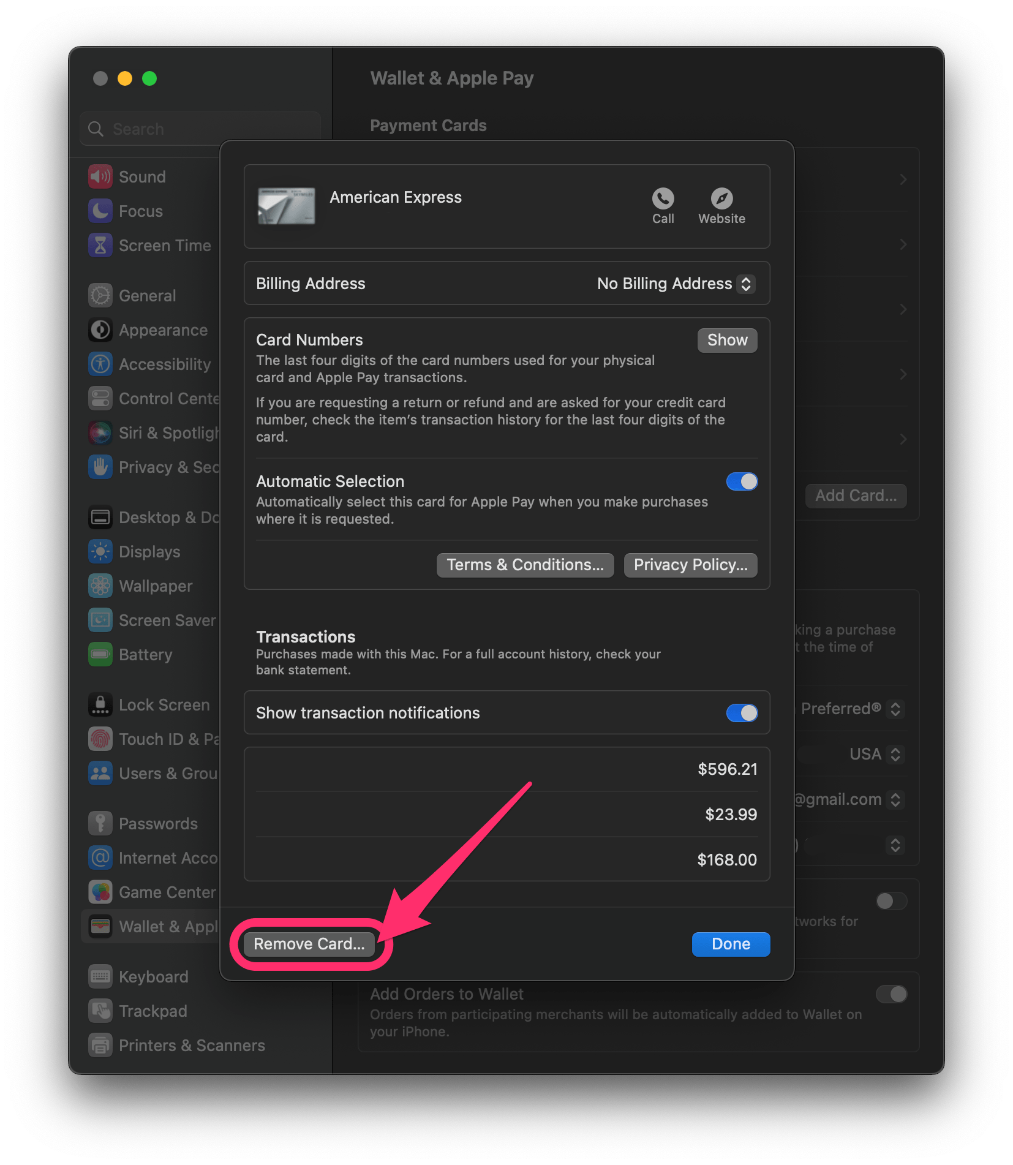Toggle Automatic Selection switch
1013x1165 pixels.
(x=742, y=482)
